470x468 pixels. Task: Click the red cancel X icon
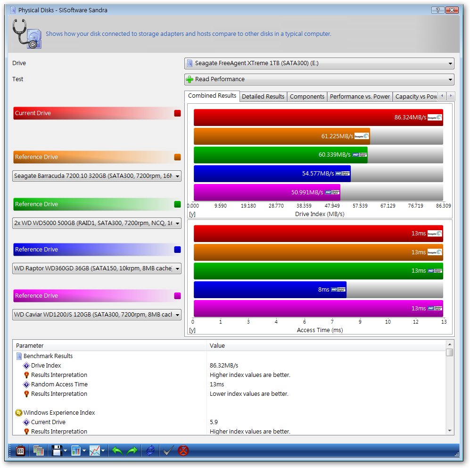(183, 451)
